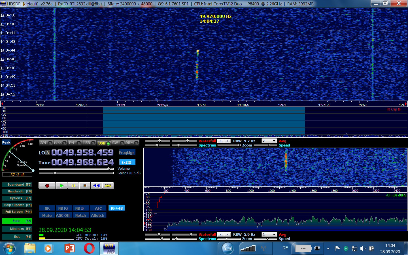The width and height of the screenshot is (408, 255).
Task: Enable AFC frequency control
Action: (x=98, y=208)
